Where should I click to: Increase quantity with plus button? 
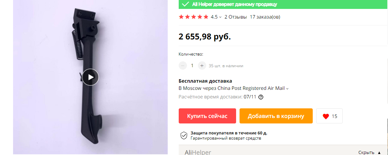[x=202, y=65]
